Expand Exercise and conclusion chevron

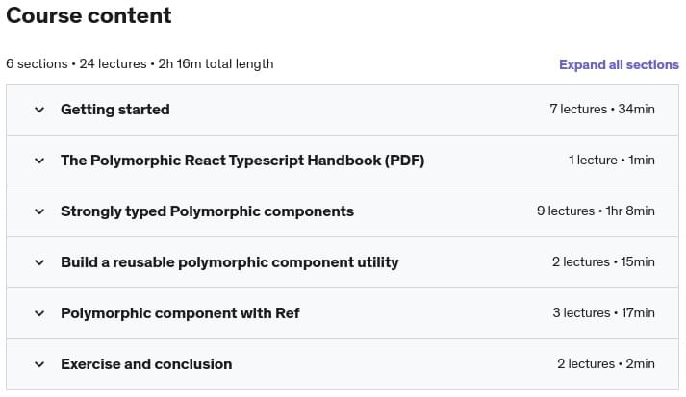pos(39,364)
